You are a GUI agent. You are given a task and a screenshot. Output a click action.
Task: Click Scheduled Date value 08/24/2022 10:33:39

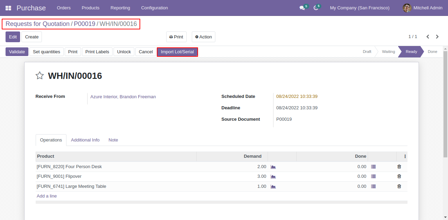(x=297, y=97)
